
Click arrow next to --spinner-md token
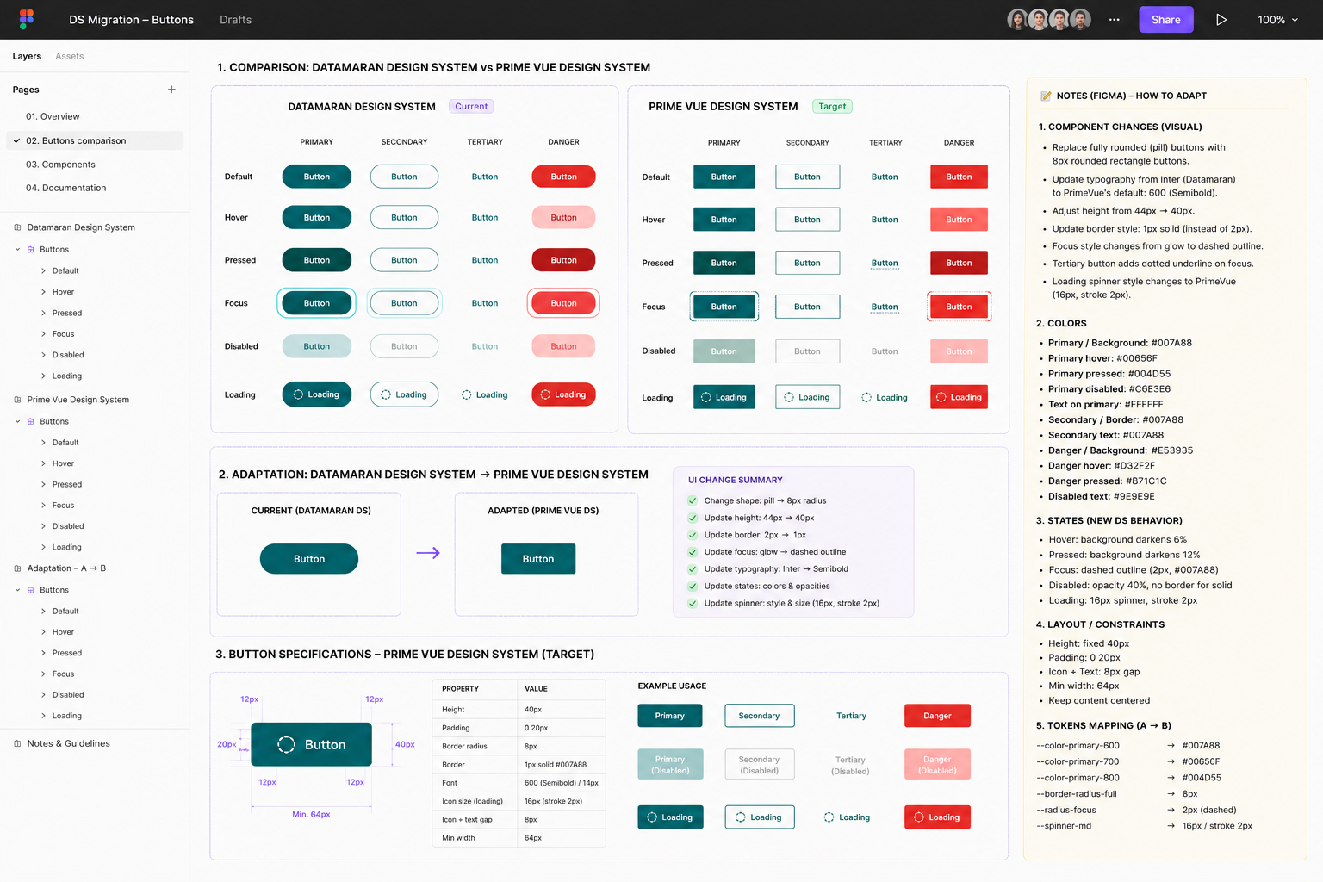click(x=1171, y=826)
